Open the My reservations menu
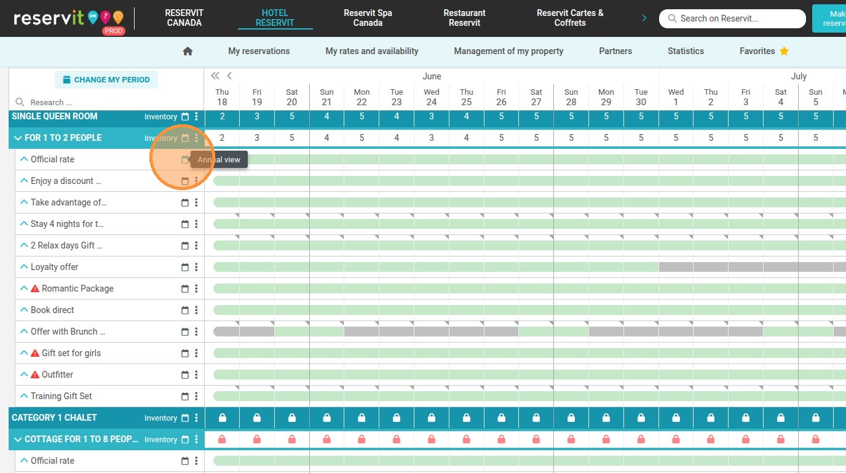Viewport: 846px width, 473px height. point(259,51)
